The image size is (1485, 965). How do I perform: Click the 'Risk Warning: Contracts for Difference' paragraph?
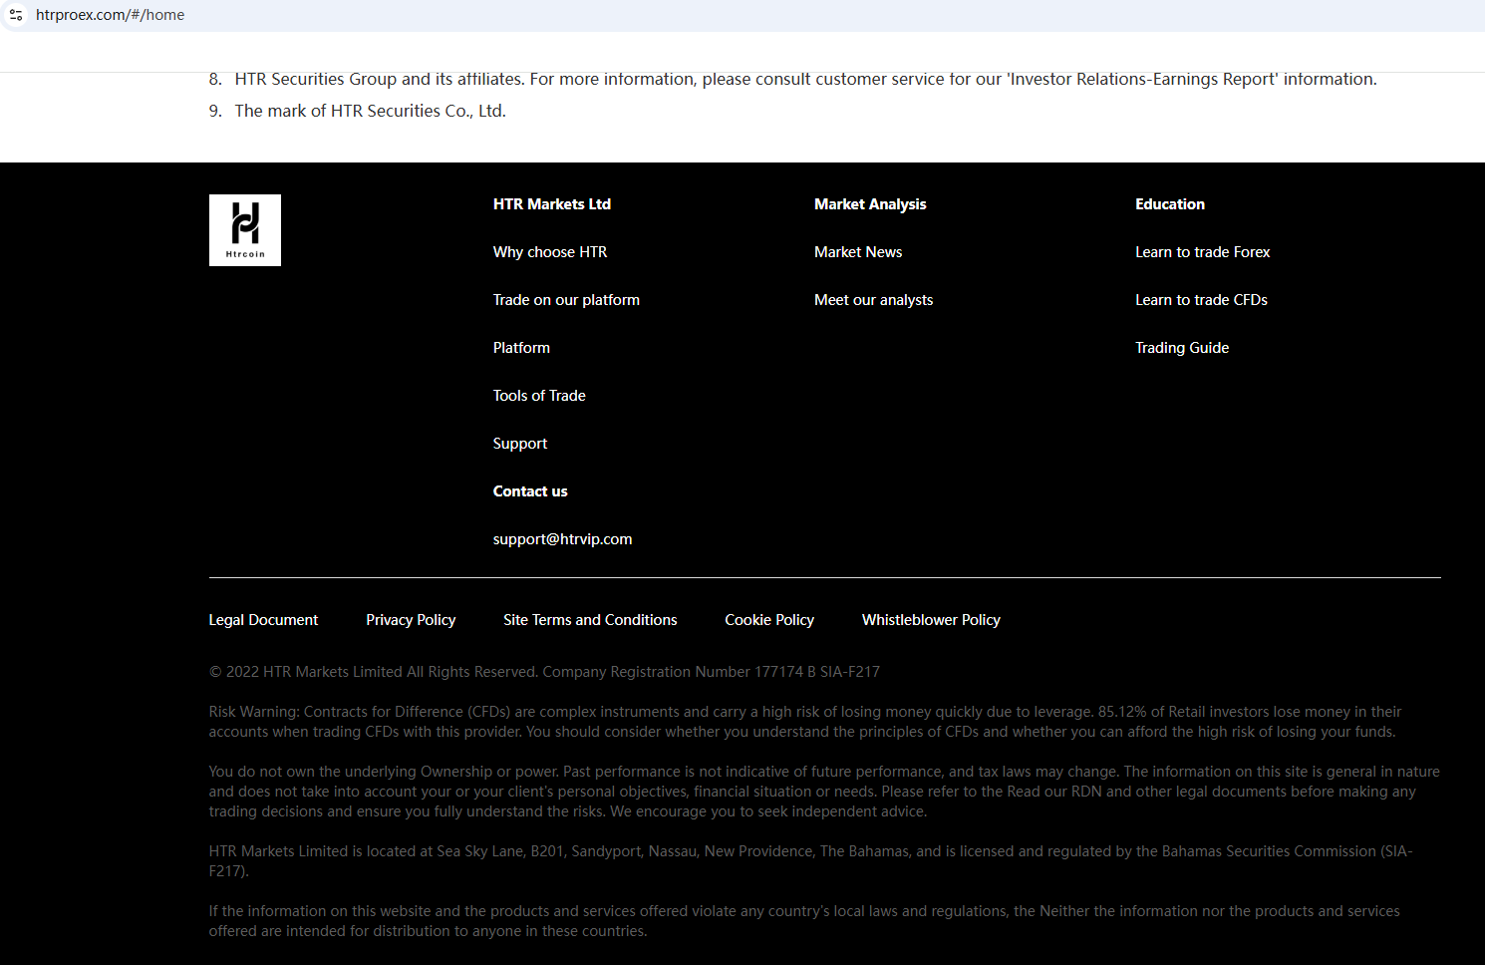(x=805, y=722)
